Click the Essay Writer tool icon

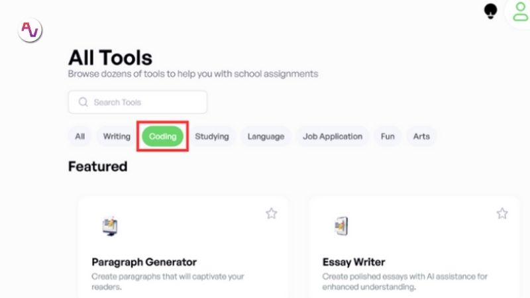click(341, 226)
